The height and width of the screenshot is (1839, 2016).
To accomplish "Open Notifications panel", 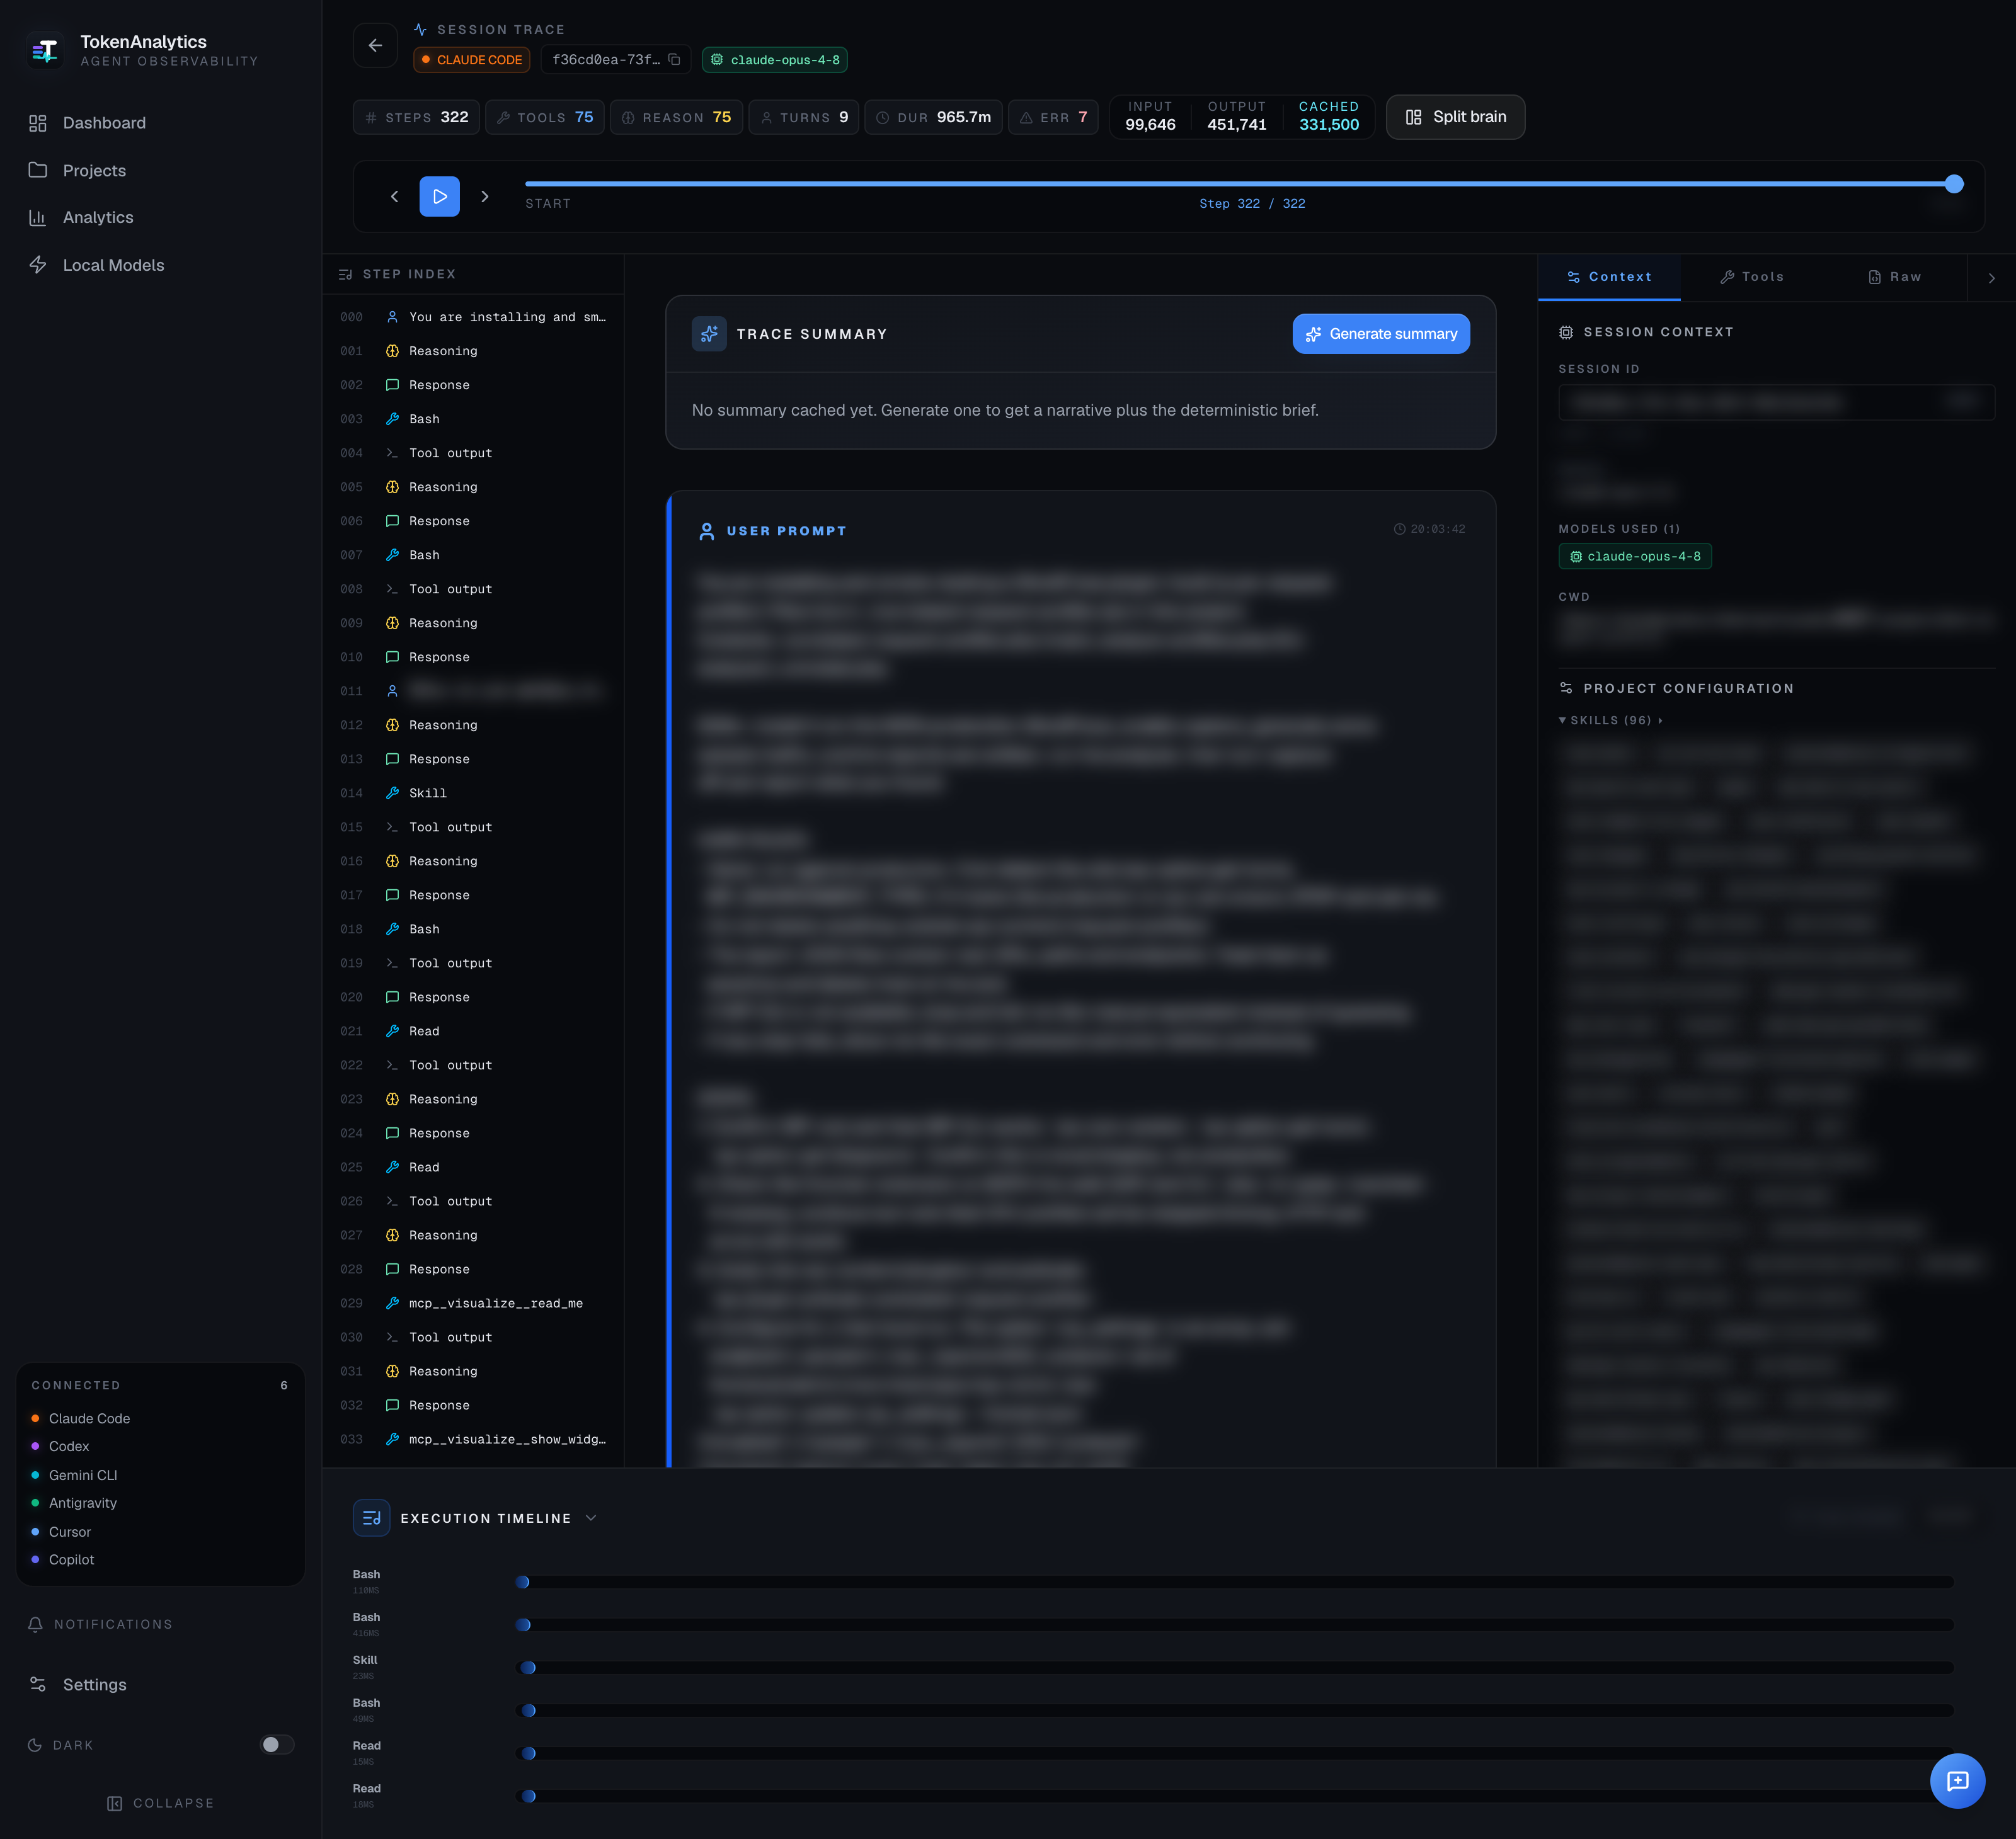I will (100, 1624).
